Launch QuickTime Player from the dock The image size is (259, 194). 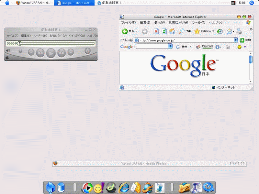tap(208, 188)
